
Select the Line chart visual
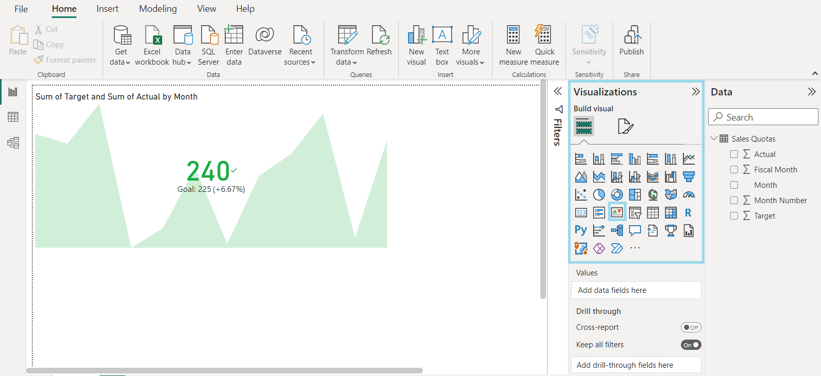pos(689,159)
